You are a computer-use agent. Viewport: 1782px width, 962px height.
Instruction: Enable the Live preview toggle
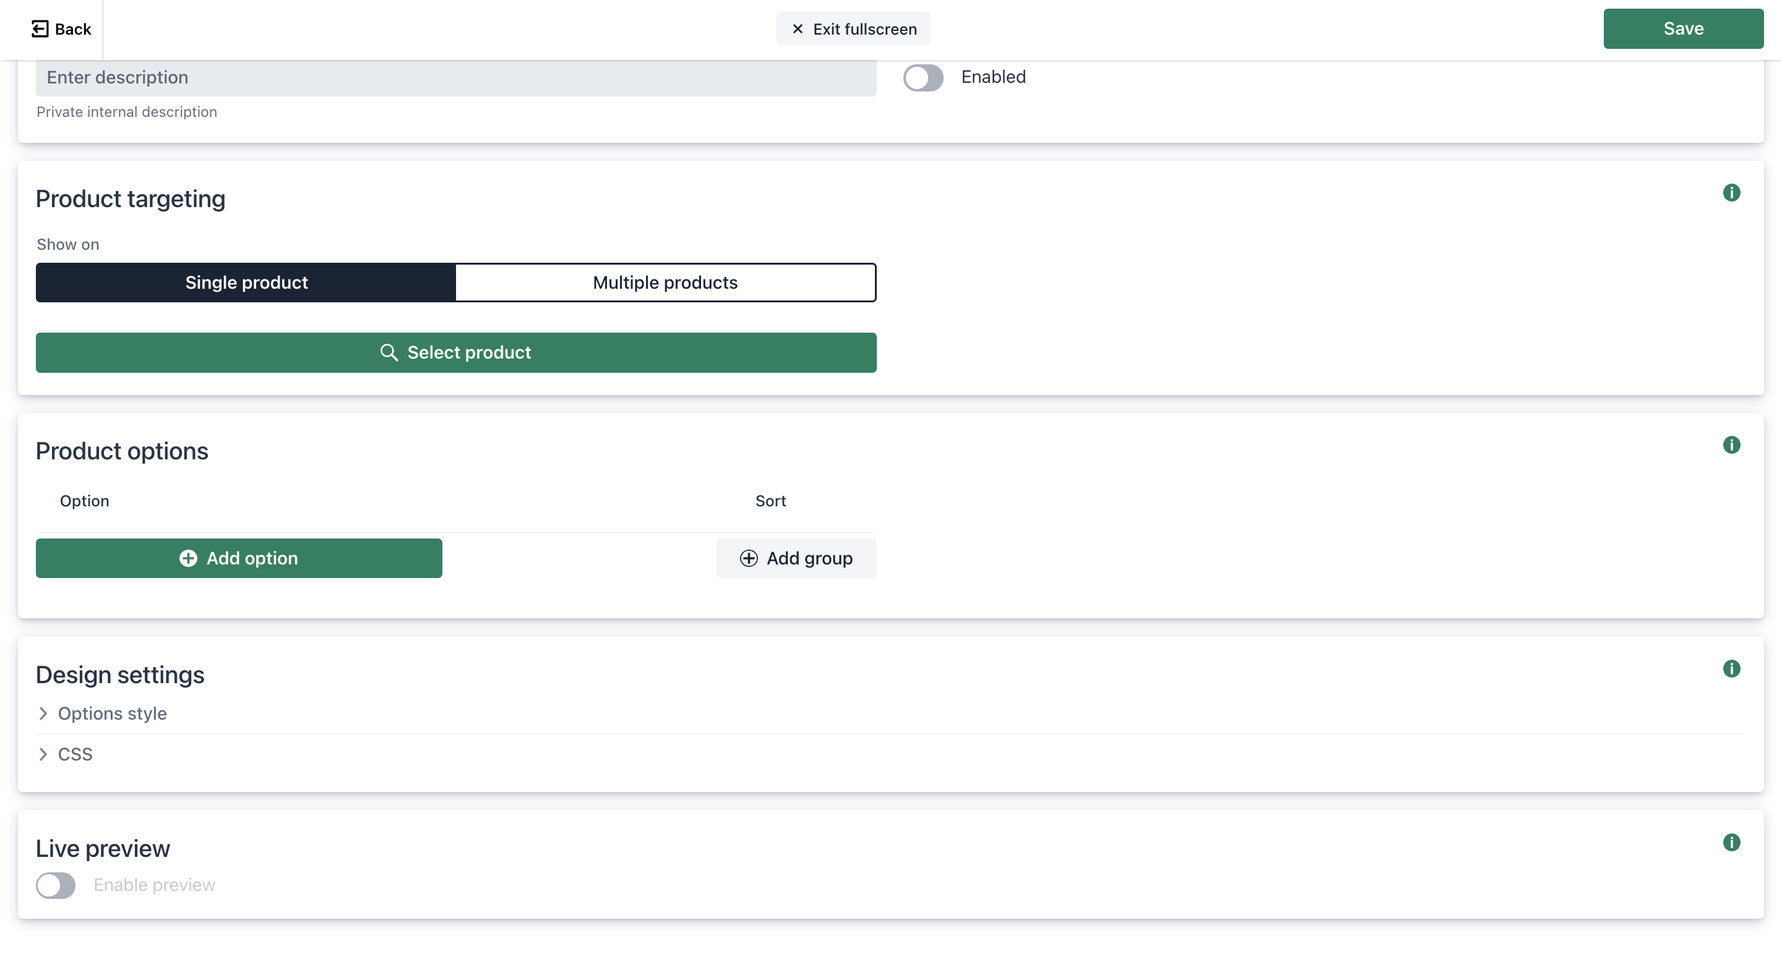point(54,885)
